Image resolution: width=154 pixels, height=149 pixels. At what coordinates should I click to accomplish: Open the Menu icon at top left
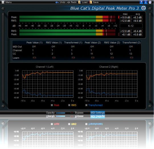click(3, 2)
